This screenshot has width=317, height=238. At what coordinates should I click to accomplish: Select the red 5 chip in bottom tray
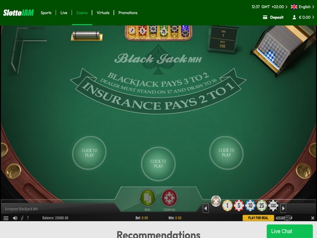(x=239, y=206)
